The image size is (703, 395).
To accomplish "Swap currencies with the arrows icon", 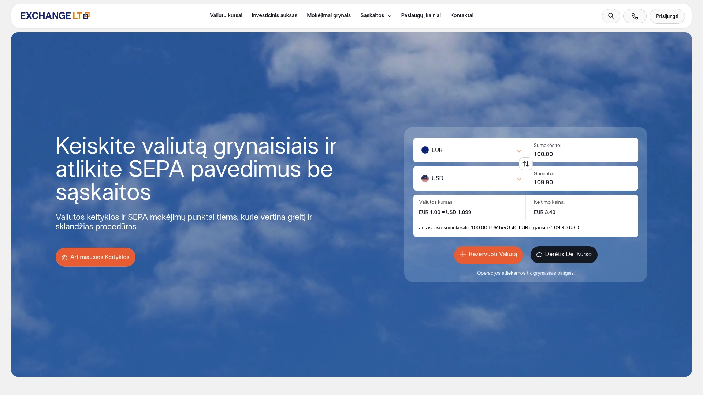I will [525, 164].
